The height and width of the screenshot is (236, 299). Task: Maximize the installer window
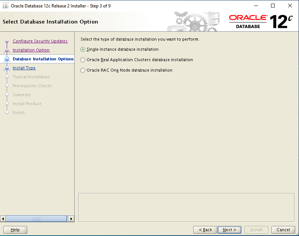273,6
